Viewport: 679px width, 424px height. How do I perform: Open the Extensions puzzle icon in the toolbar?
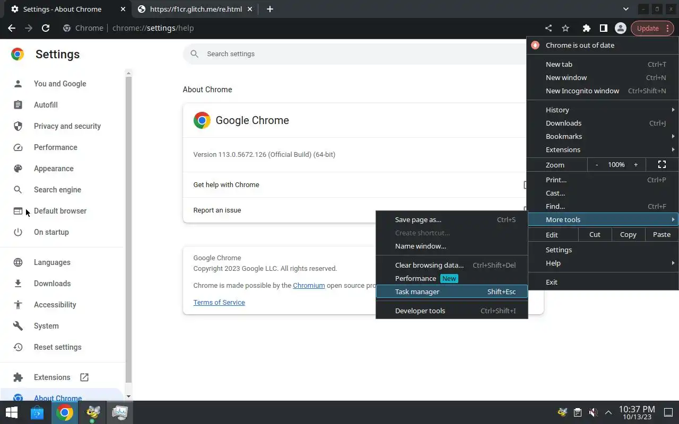pyautogui.click(x=586, y=28)
